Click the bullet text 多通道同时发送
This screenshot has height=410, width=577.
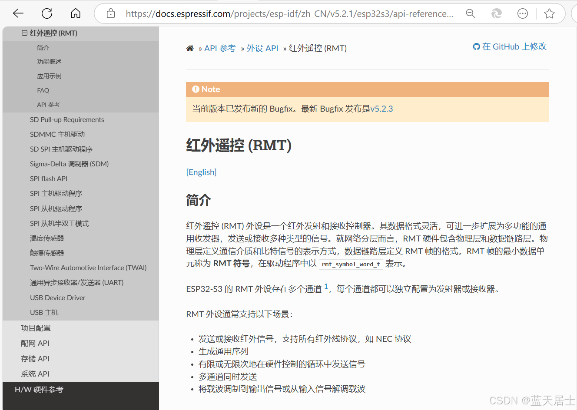point(228,377)
